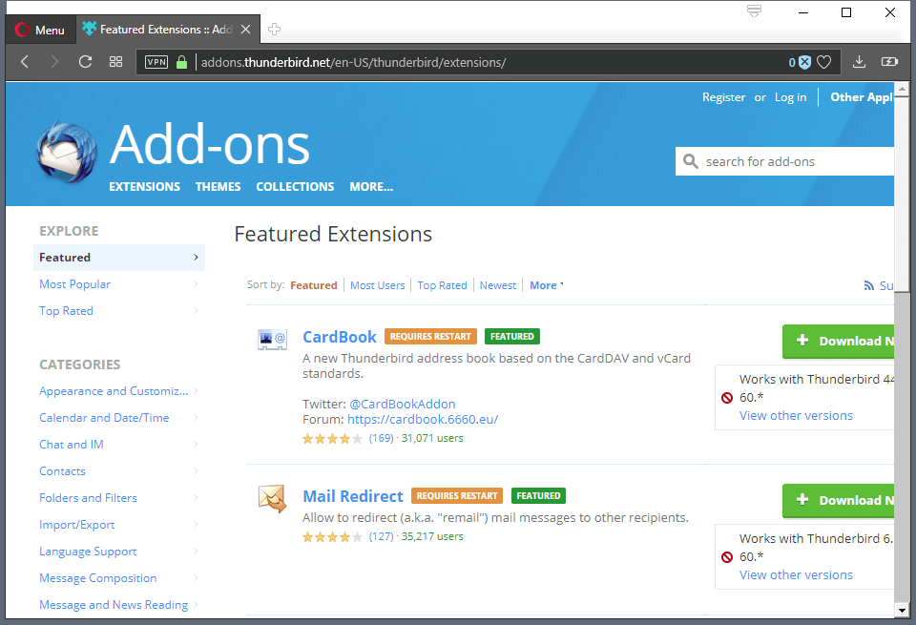Open the speed dial grid icon
This screenshot has width=916, height=625.
tap(115, 61)
